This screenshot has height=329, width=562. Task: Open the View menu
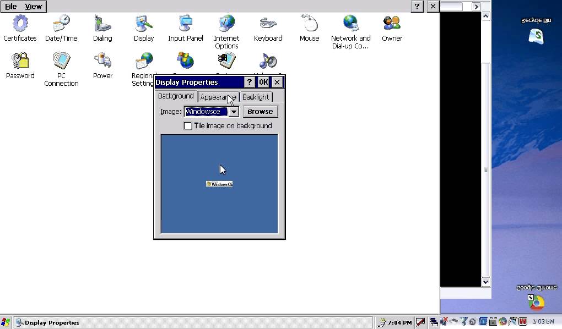pyautogui.click(x=34, y=7)
